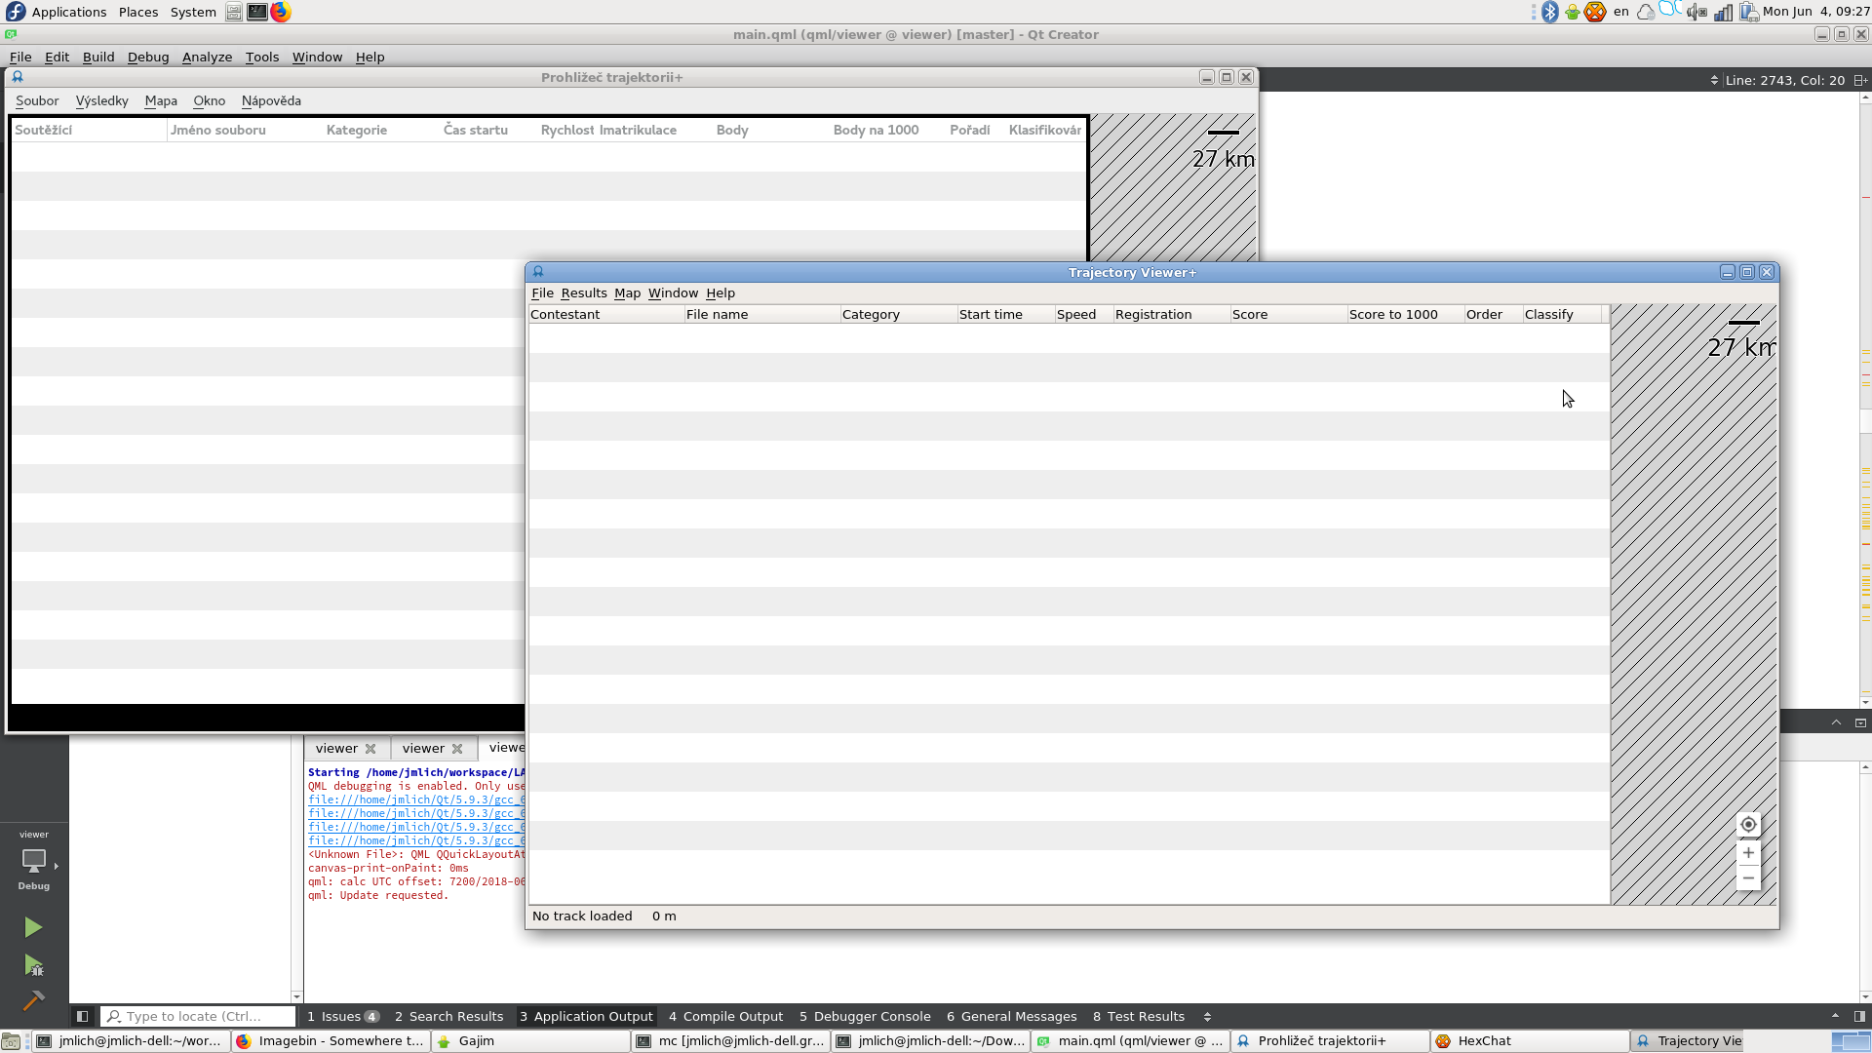Toggle the Qt Creator left sidebar

[x=82, y=1016]
